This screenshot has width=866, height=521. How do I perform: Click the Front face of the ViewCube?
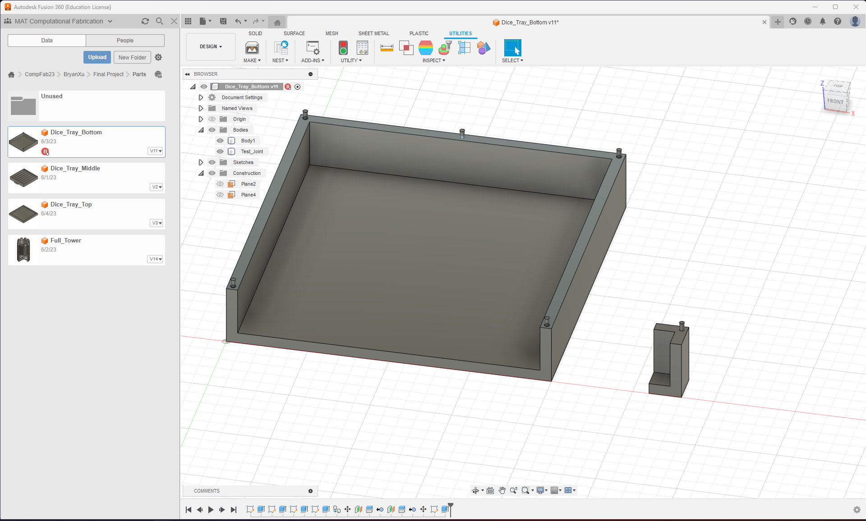point(836,102)
